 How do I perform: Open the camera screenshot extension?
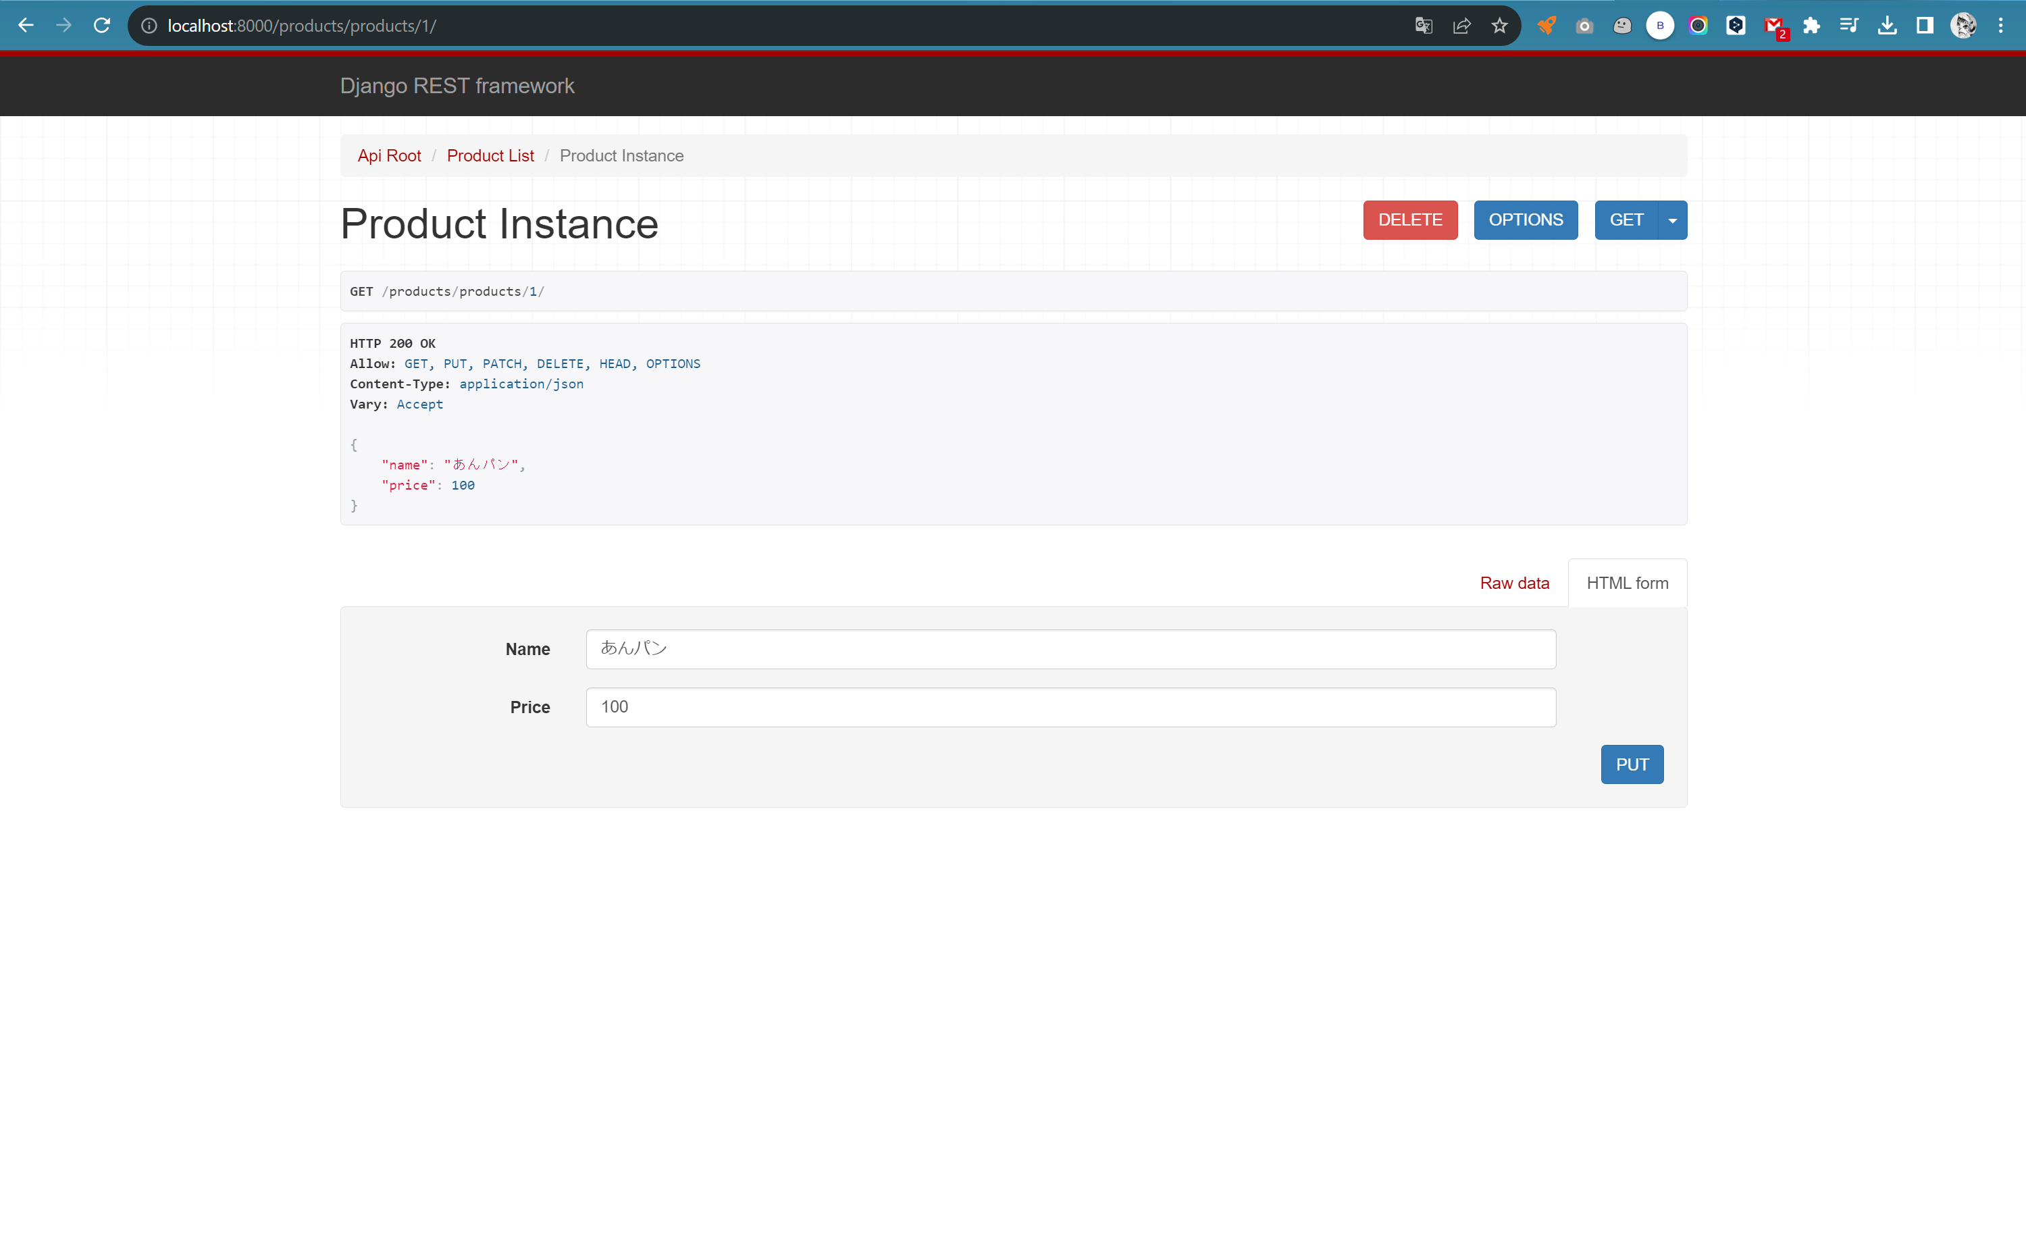[1584, 26]
